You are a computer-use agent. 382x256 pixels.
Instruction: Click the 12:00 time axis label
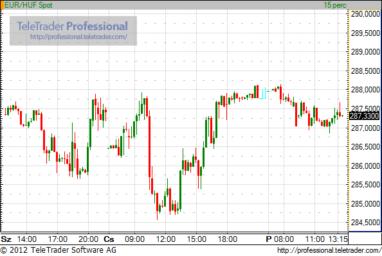[166, 239]
